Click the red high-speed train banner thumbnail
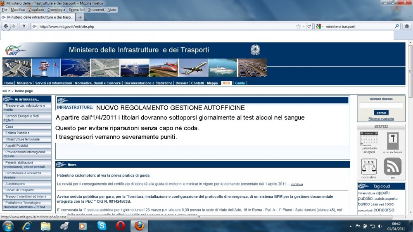 [164, 68]
